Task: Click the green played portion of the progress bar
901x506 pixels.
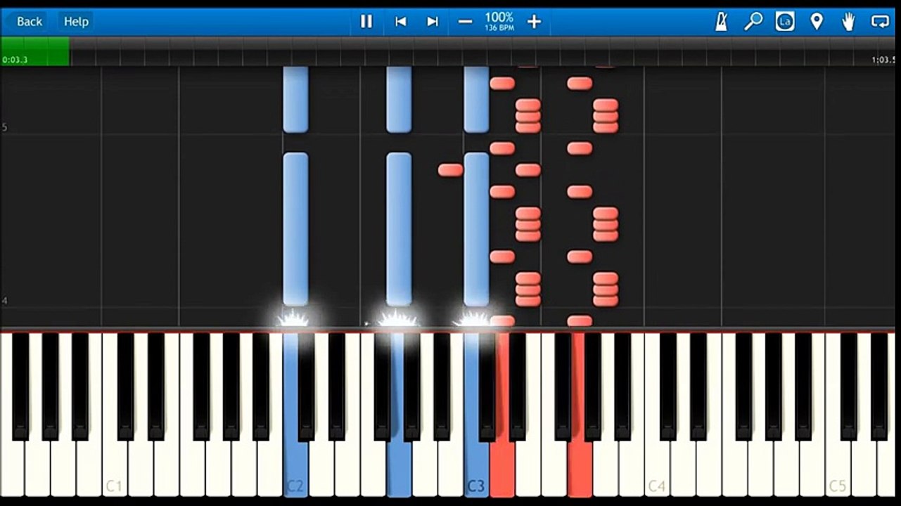Action: coord(35,51)
